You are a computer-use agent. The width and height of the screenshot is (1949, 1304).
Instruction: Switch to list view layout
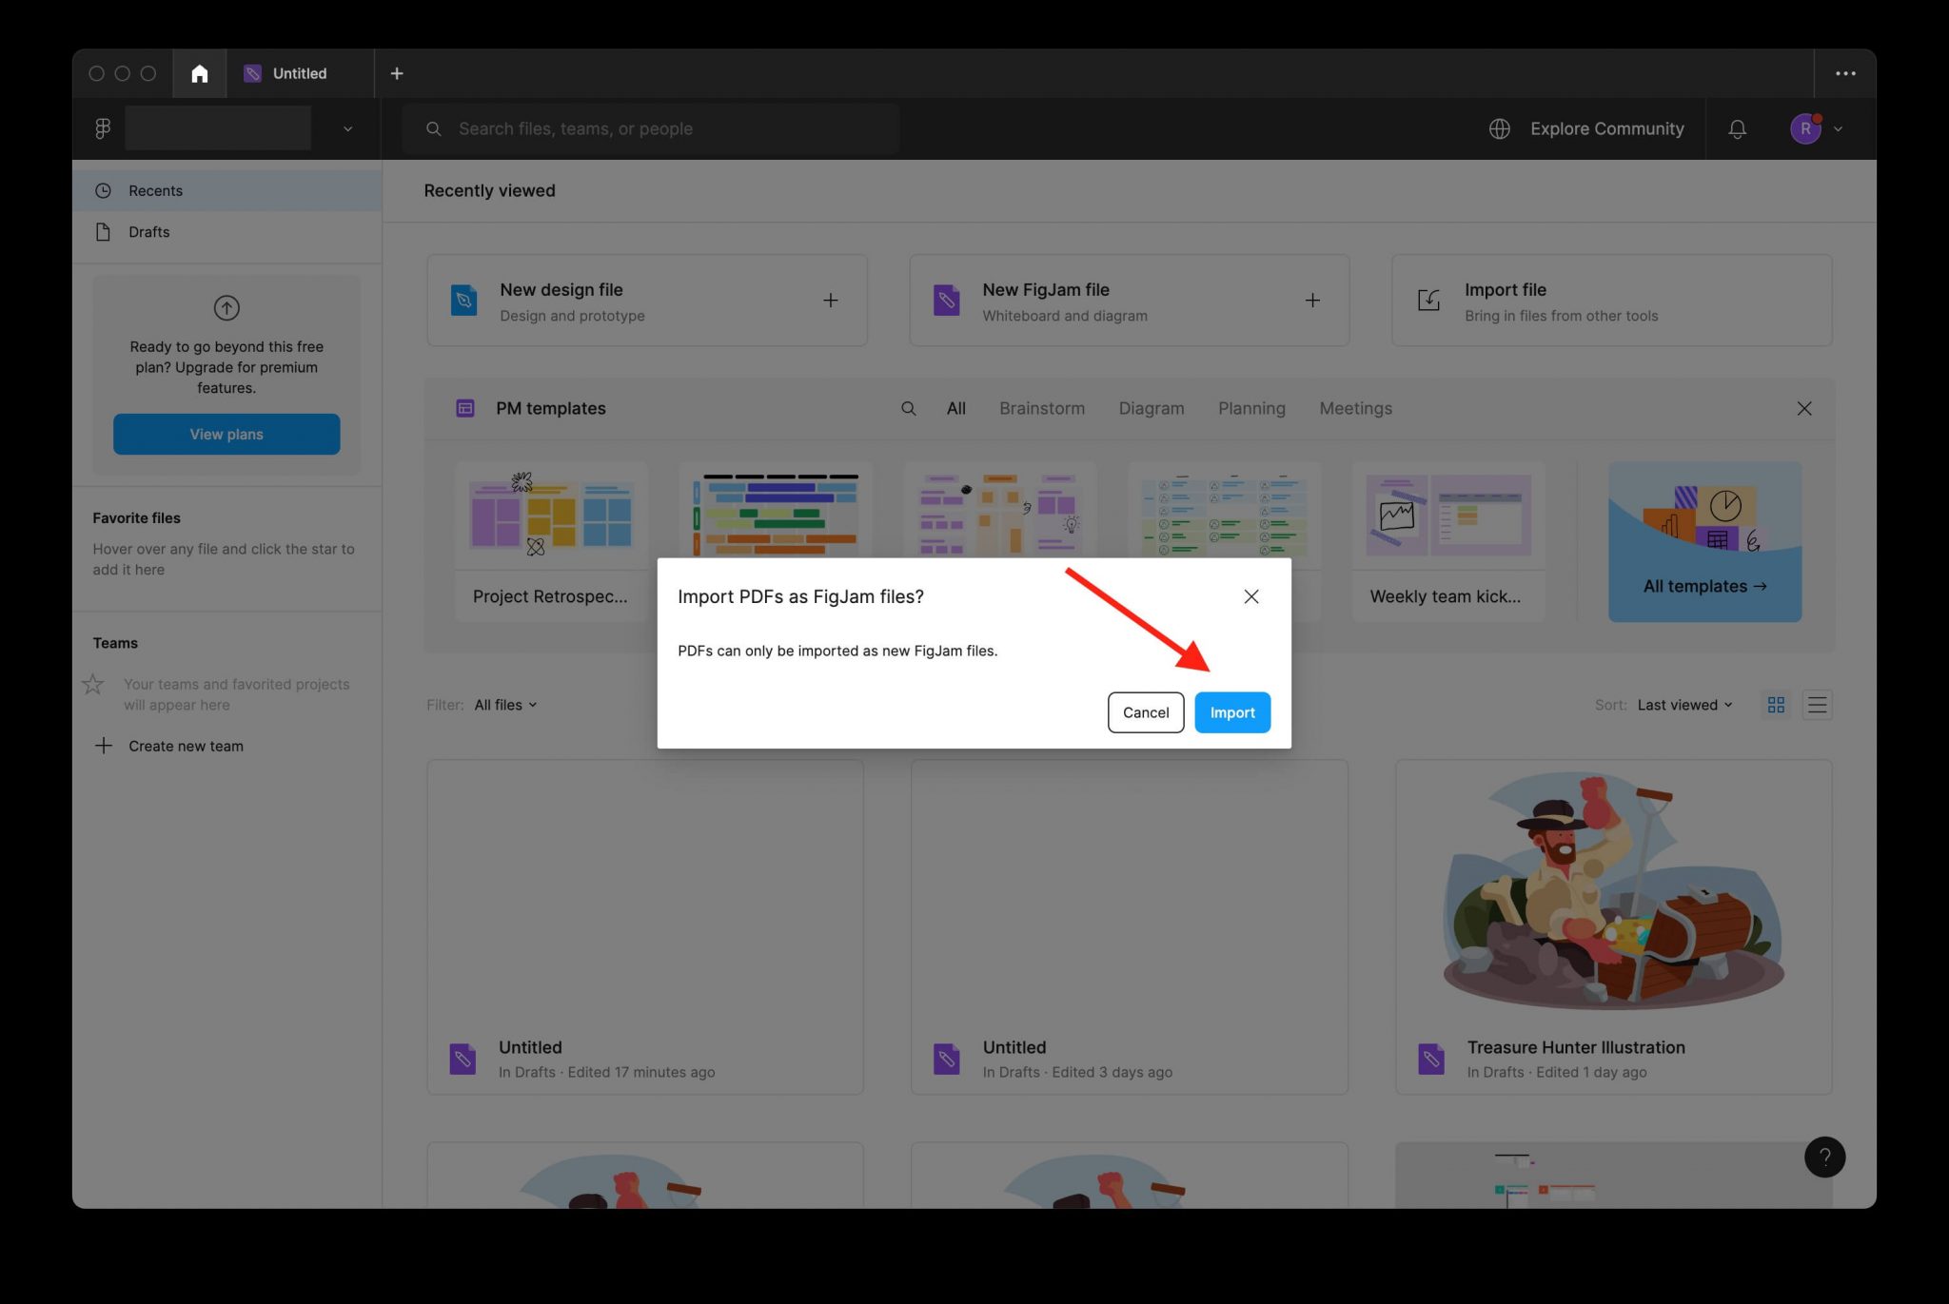click(1817, 705)
